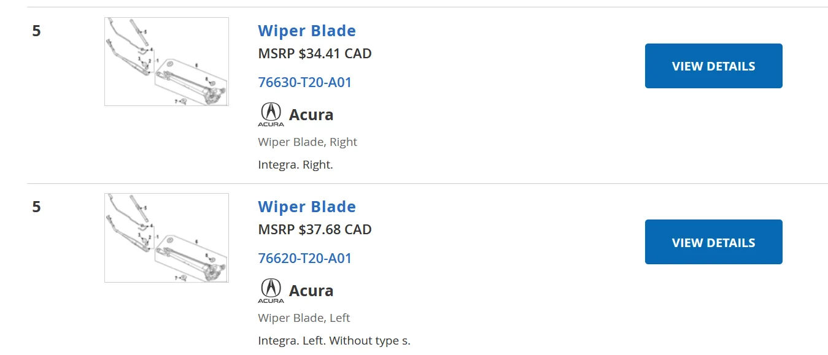
Task: Select the MSRP $37.68 CAD price text
Action: pos(314,229)
